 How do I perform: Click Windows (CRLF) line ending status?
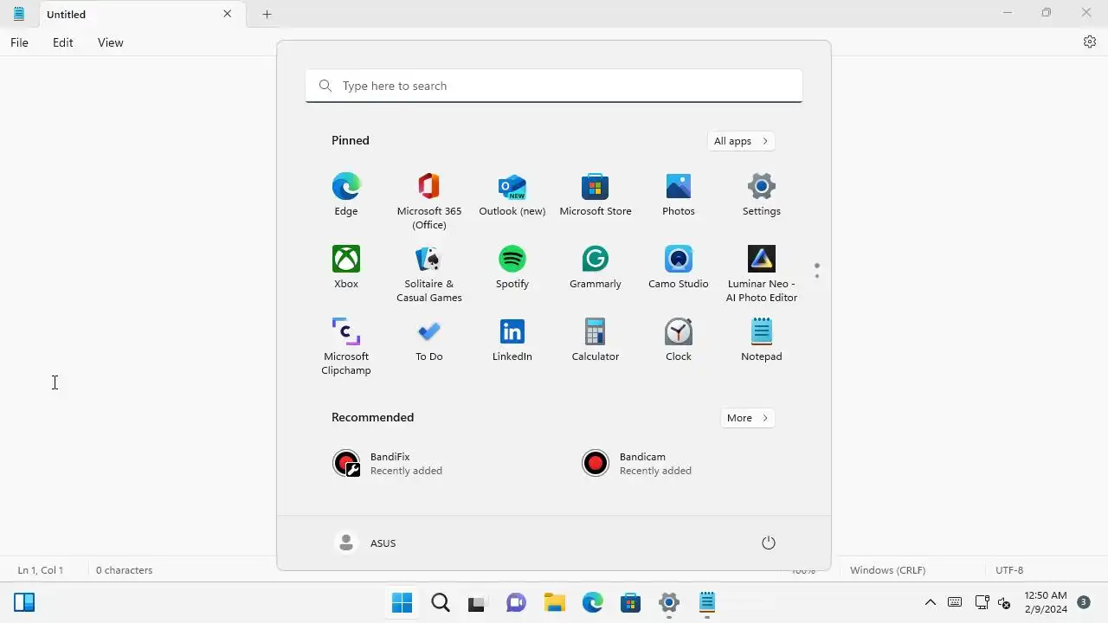click(887, 570)
